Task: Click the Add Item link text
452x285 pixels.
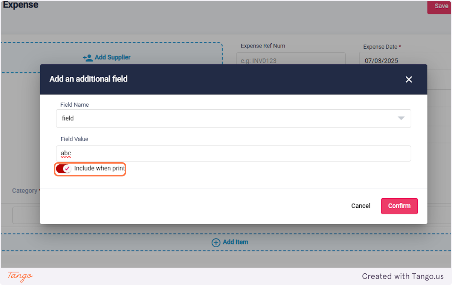Action: 235,242
